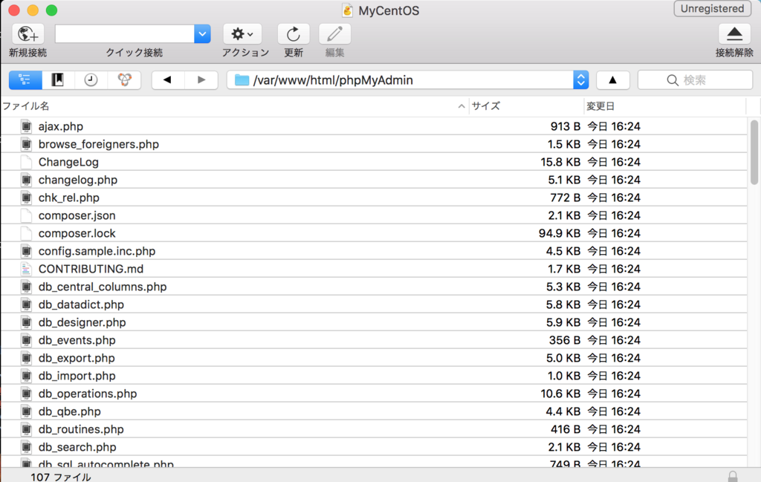Show the bookmarks view
The width and height of the screenshot is (761, 482).
58,80
